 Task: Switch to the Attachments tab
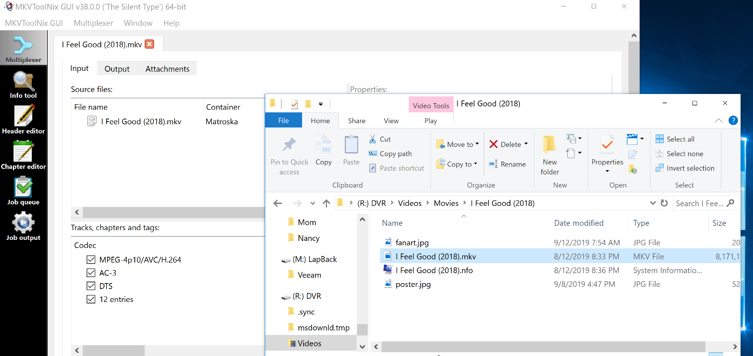[x=167, y=69]
